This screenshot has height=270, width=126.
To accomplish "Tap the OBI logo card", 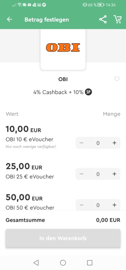I will pyautogui.click(x=63, y=50).
